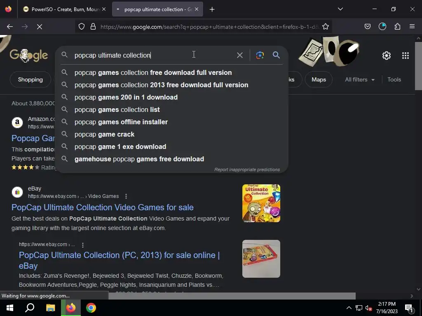This screenshot has height=316, width=422.
Task: Open the Firefox account circular icon
Action: (382, 26)
